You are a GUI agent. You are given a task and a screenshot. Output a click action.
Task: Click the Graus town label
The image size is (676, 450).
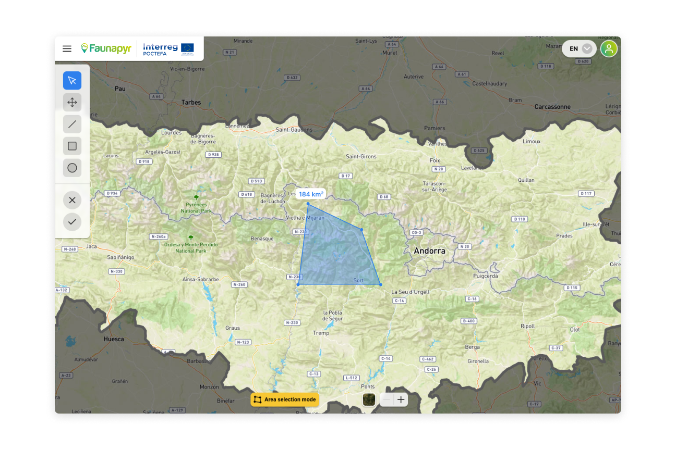point(233,328)
